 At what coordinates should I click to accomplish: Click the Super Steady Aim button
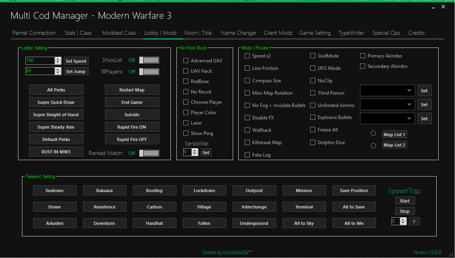(56, 127)
